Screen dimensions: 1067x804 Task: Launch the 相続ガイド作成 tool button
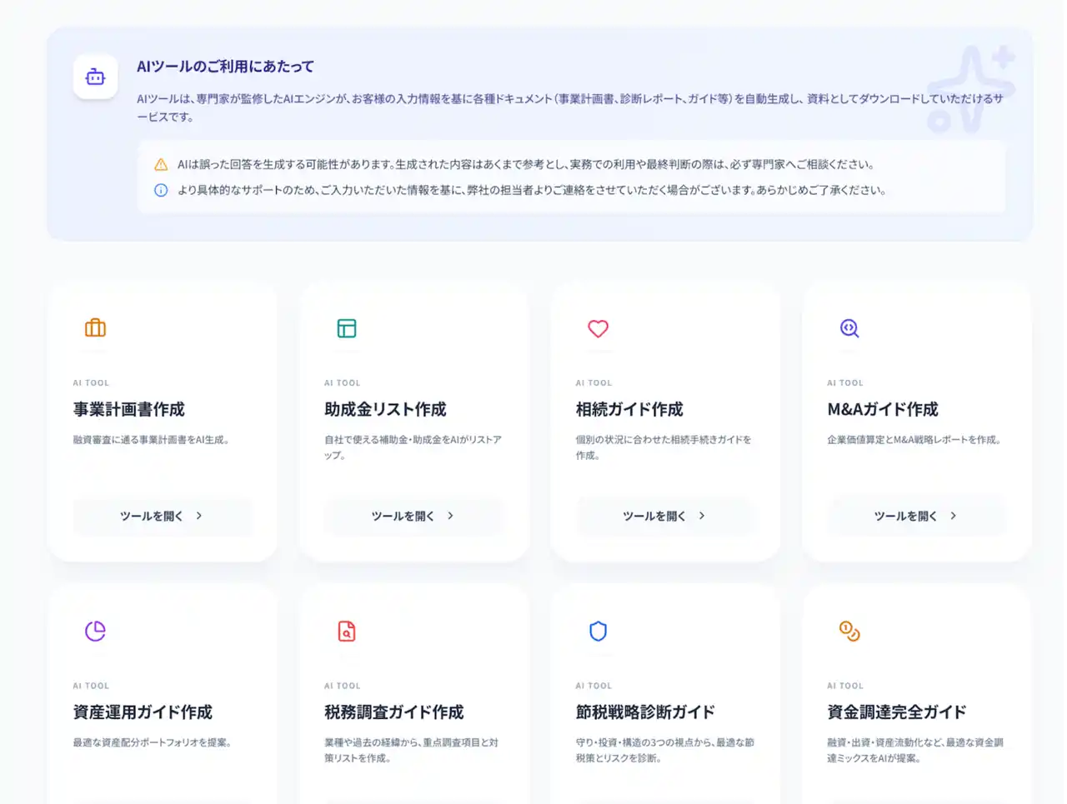(664, 516)
